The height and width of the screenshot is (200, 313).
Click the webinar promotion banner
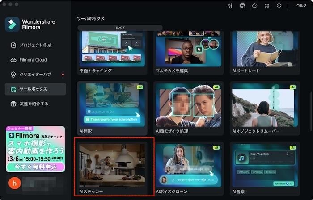point(35,149)
